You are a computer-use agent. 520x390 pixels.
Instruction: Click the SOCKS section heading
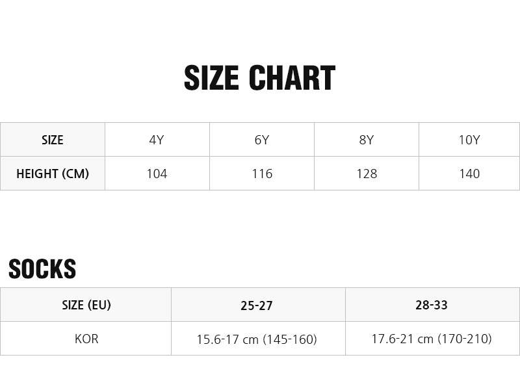pos(42,269)
